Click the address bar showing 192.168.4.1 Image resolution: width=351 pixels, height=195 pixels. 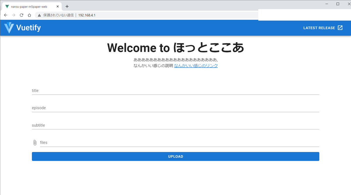coord(146,15)
